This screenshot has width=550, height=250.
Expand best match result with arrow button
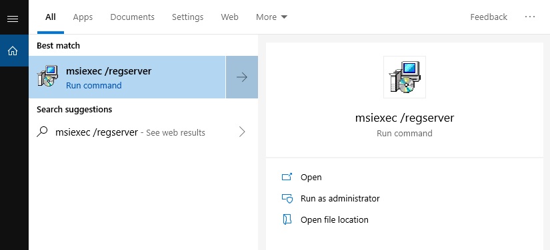click(x=242, y=77)
